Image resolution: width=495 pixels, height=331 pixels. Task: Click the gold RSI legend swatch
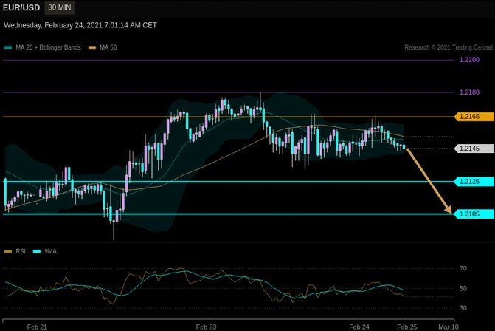(x=8, y=252)
